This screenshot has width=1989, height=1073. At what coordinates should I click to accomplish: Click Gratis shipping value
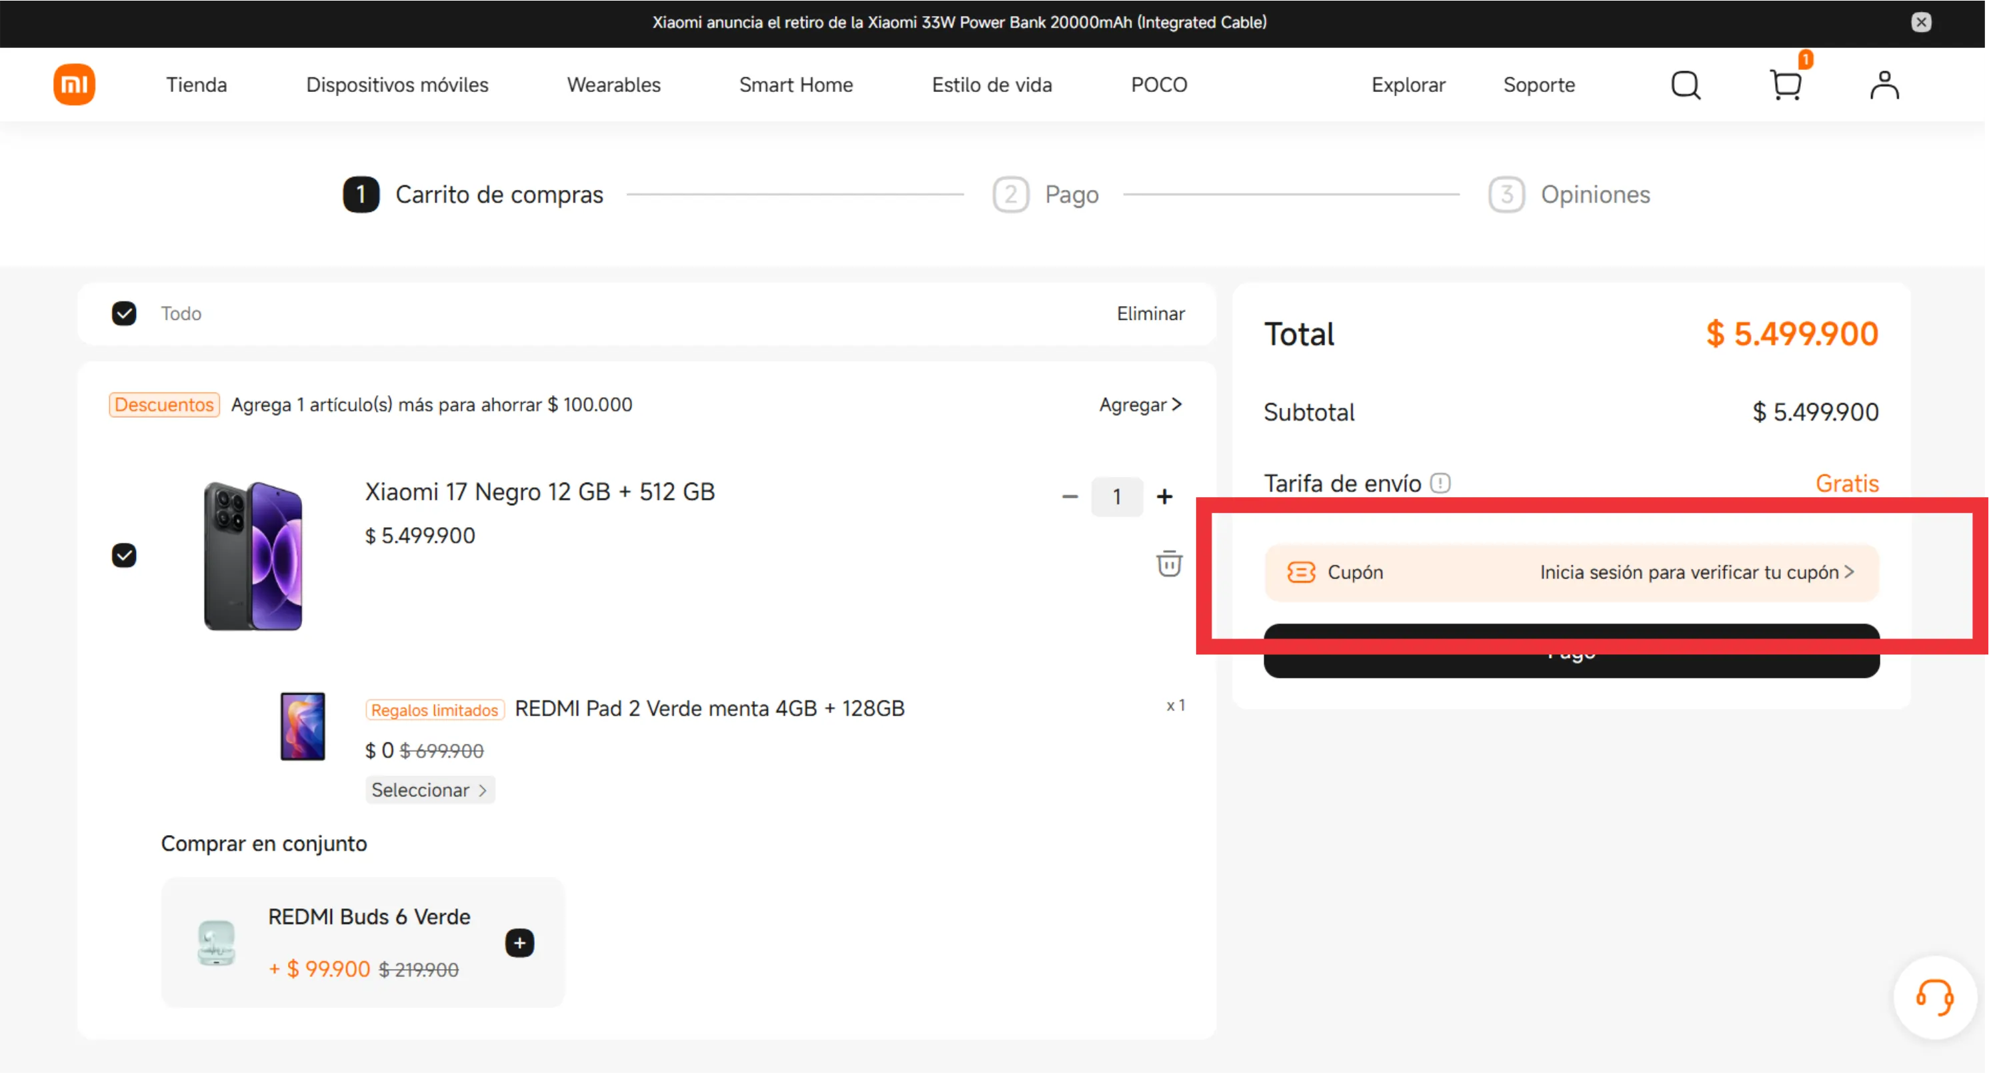pyautogui.click(x=1847, y=483)
